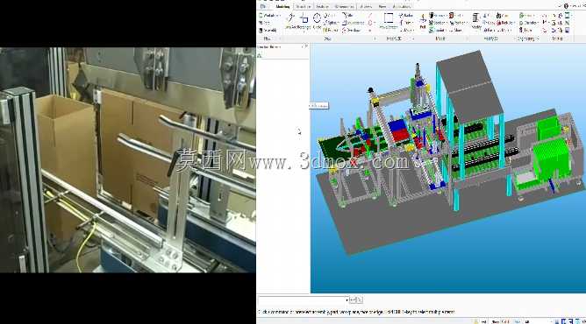Create a new Assembly from ribbon

268,30
